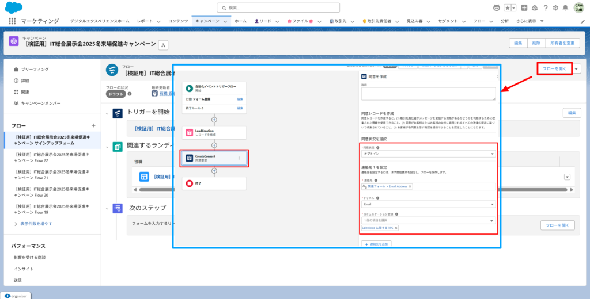Open the help question mark icon

click(545, 7)
